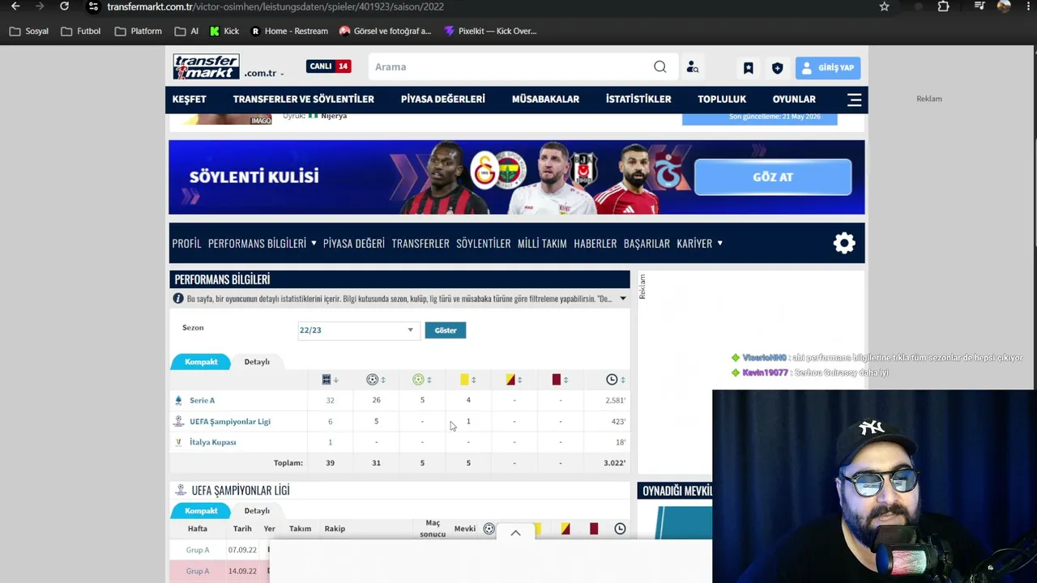Go back using the browser back arrow
Viewport: 1037px width, 583px height.
tap(15, 6)
